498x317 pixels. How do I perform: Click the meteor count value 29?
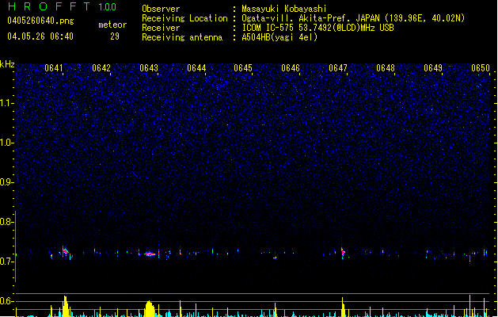click(115, 36)
